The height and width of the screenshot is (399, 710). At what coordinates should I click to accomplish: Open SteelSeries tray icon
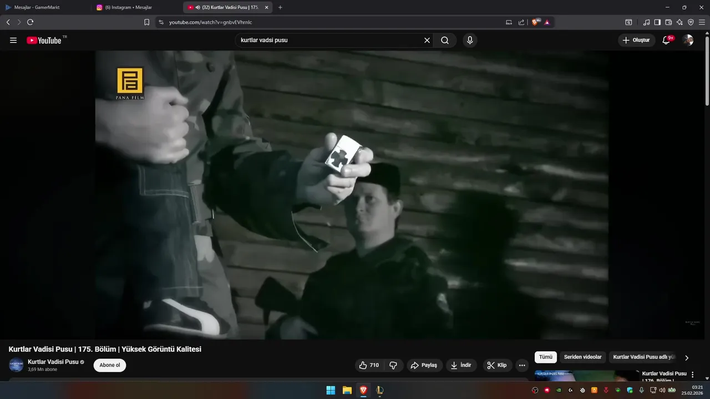click(582, 390)
